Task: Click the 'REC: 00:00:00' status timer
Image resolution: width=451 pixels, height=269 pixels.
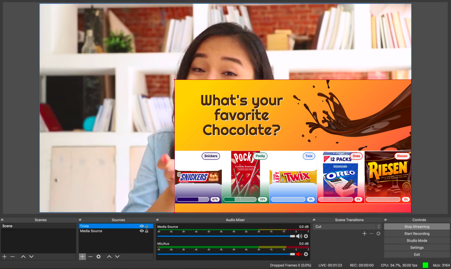Action: tap(361, 265)
